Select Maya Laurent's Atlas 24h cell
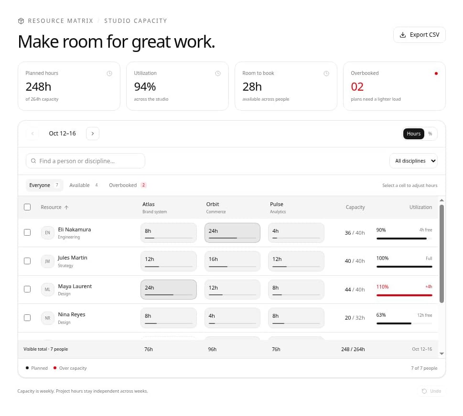 (x=169, y=290)
